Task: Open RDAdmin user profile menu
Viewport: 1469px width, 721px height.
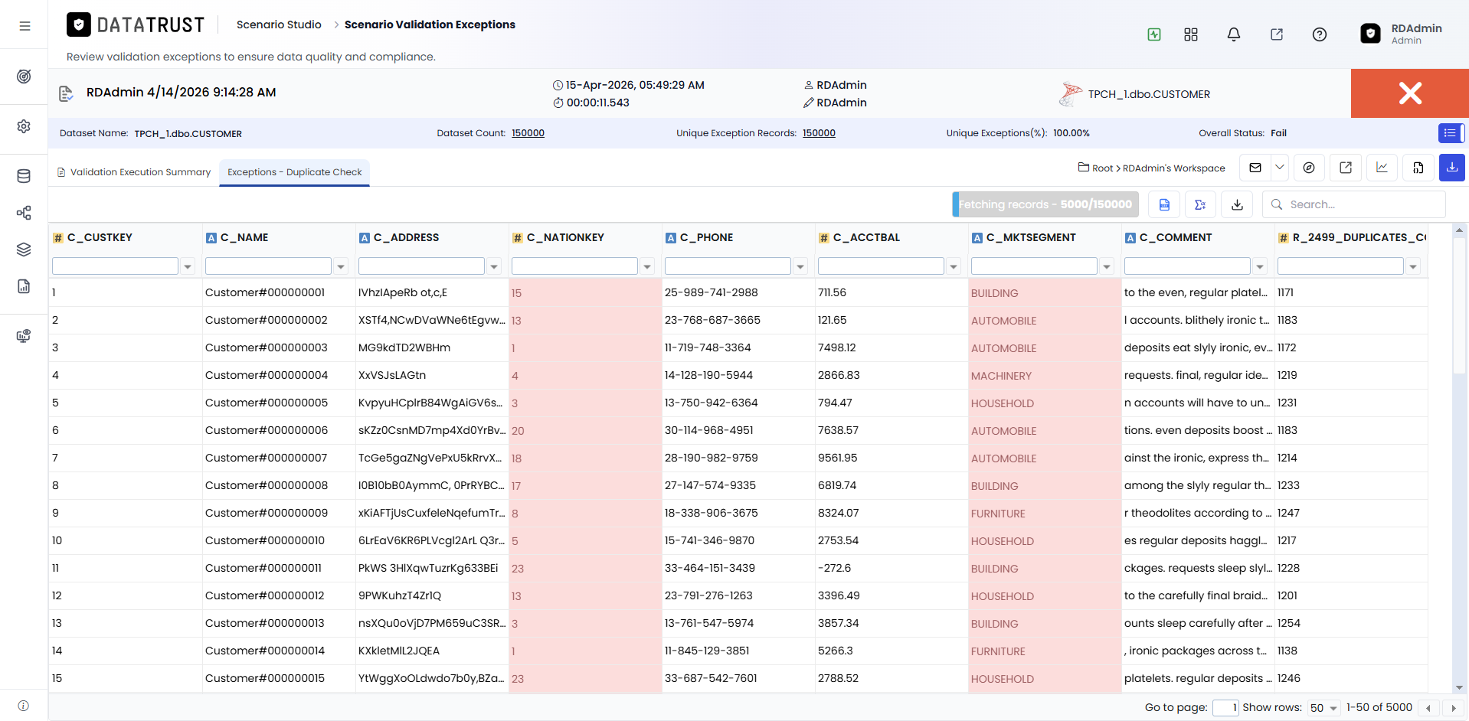Action: (1402, 34)
